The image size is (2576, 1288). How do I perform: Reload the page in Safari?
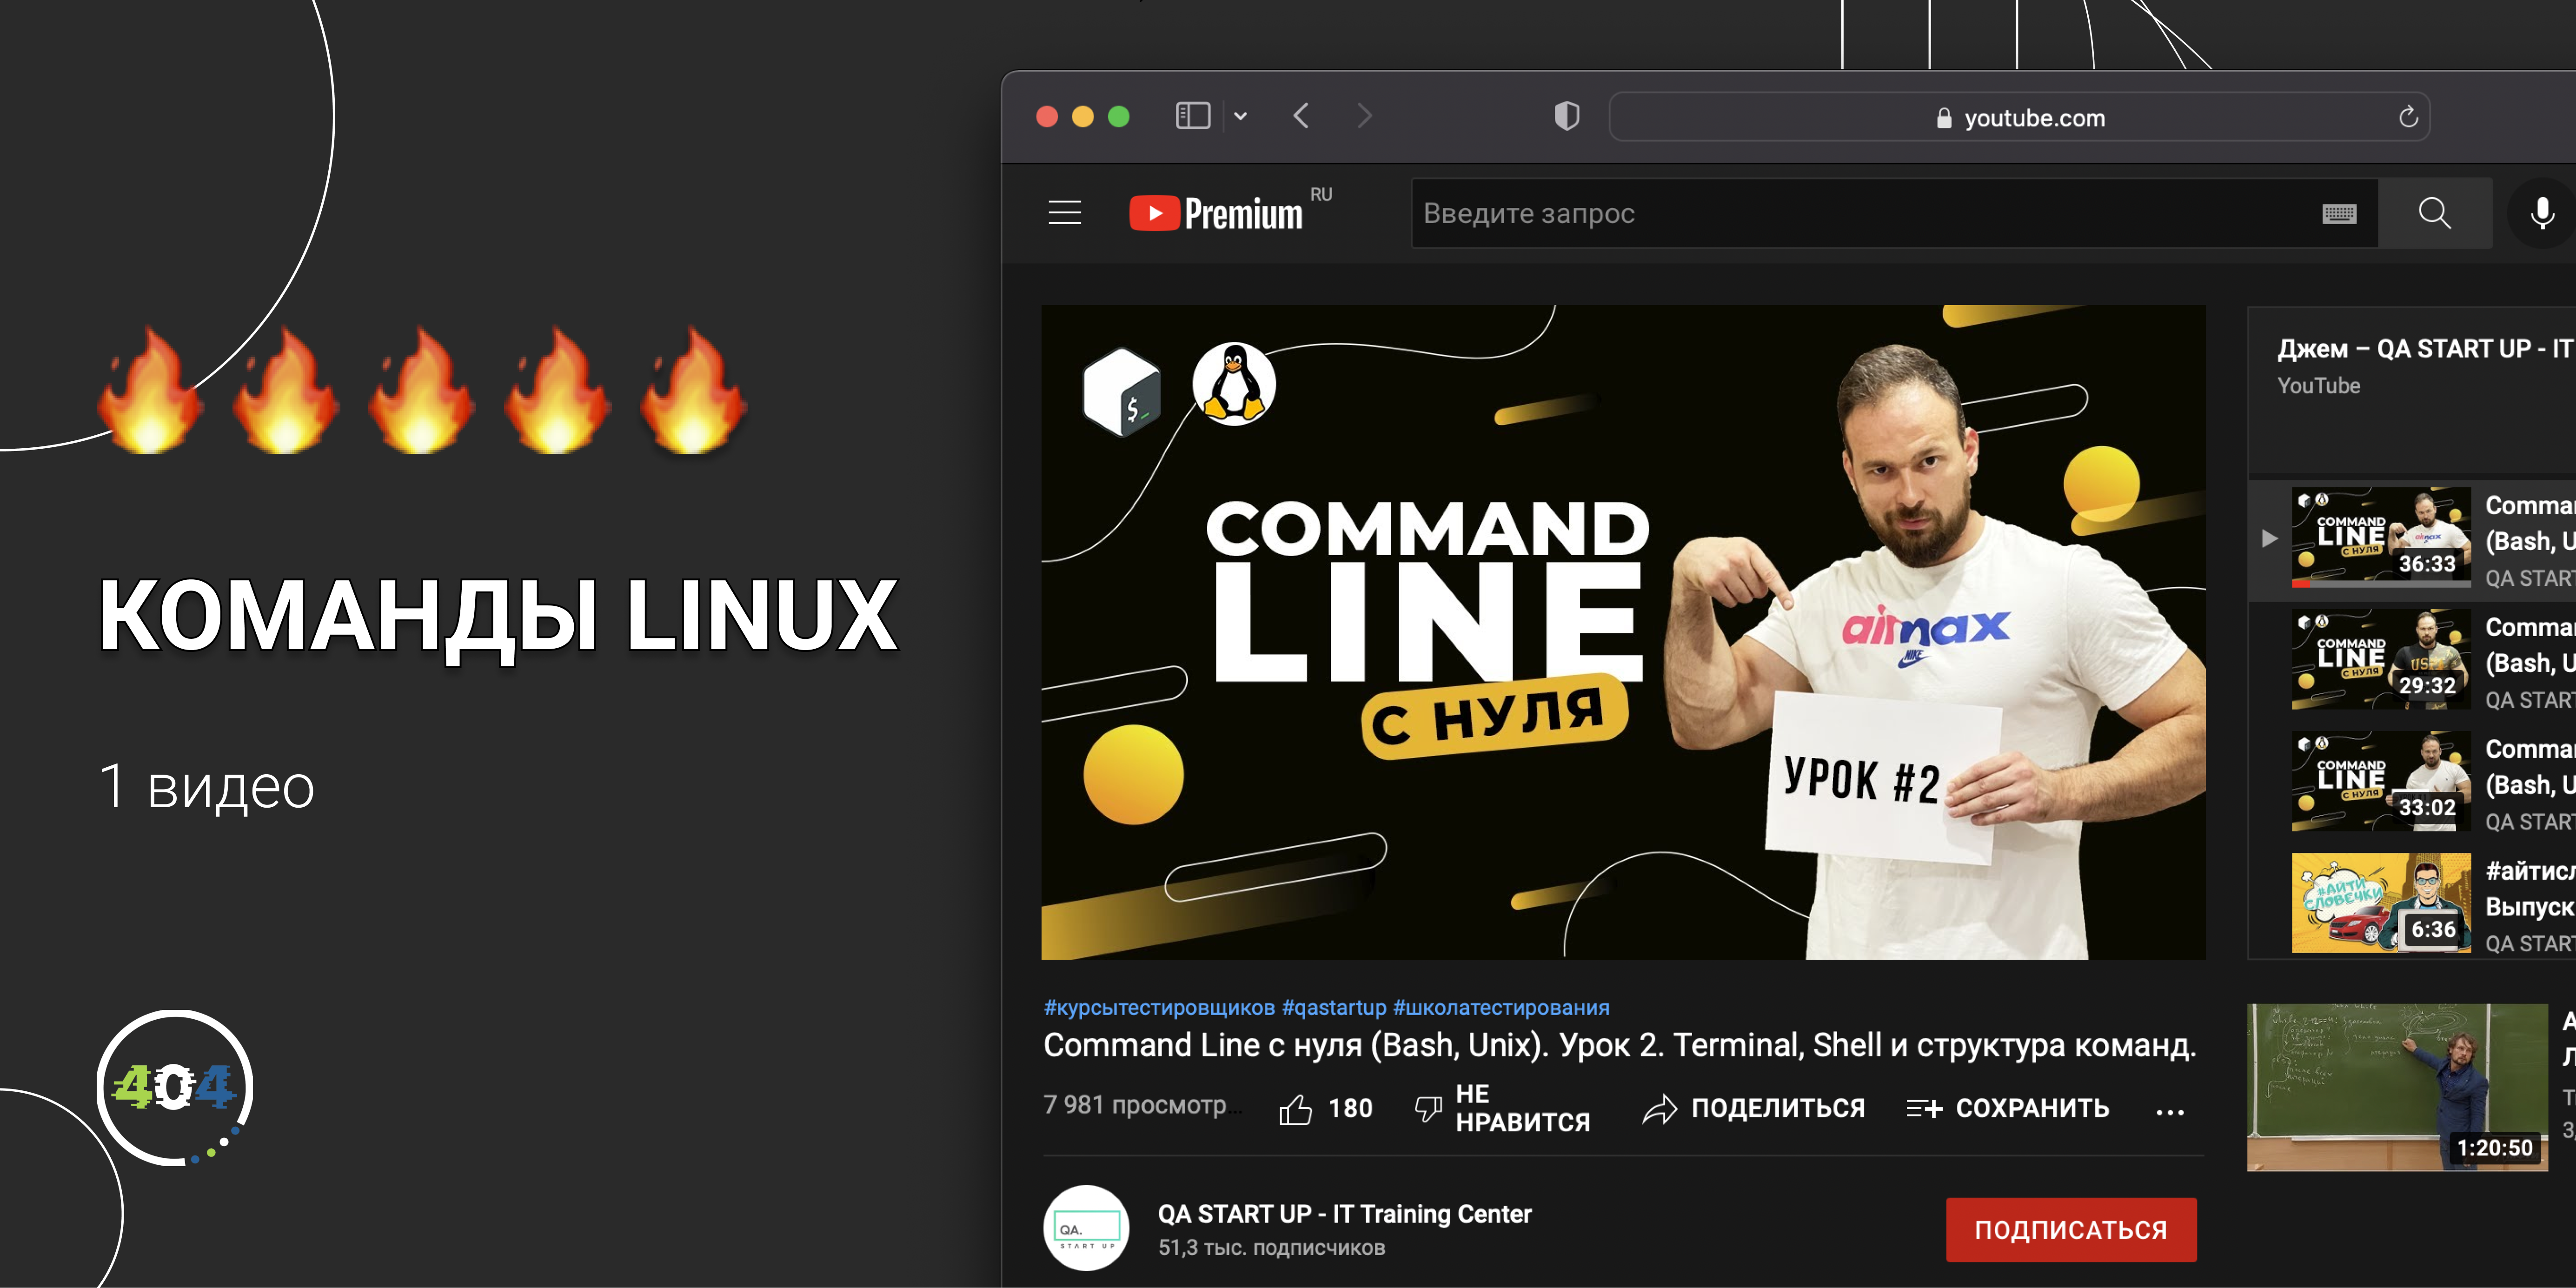coord(2408,117)
